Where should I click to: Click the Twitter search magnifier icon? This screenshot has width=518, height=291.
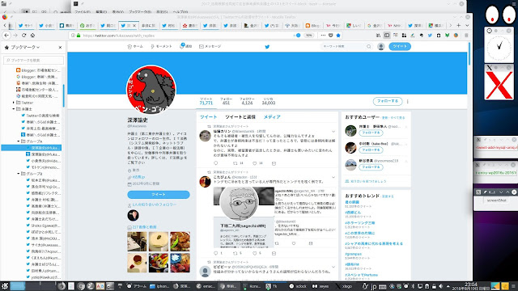369,47
